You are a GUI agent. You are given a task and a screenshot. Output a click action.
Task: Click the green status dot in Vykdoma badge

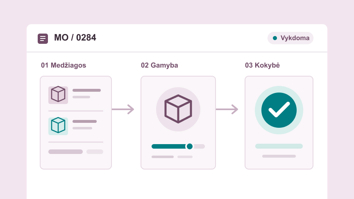coord(275,38)
